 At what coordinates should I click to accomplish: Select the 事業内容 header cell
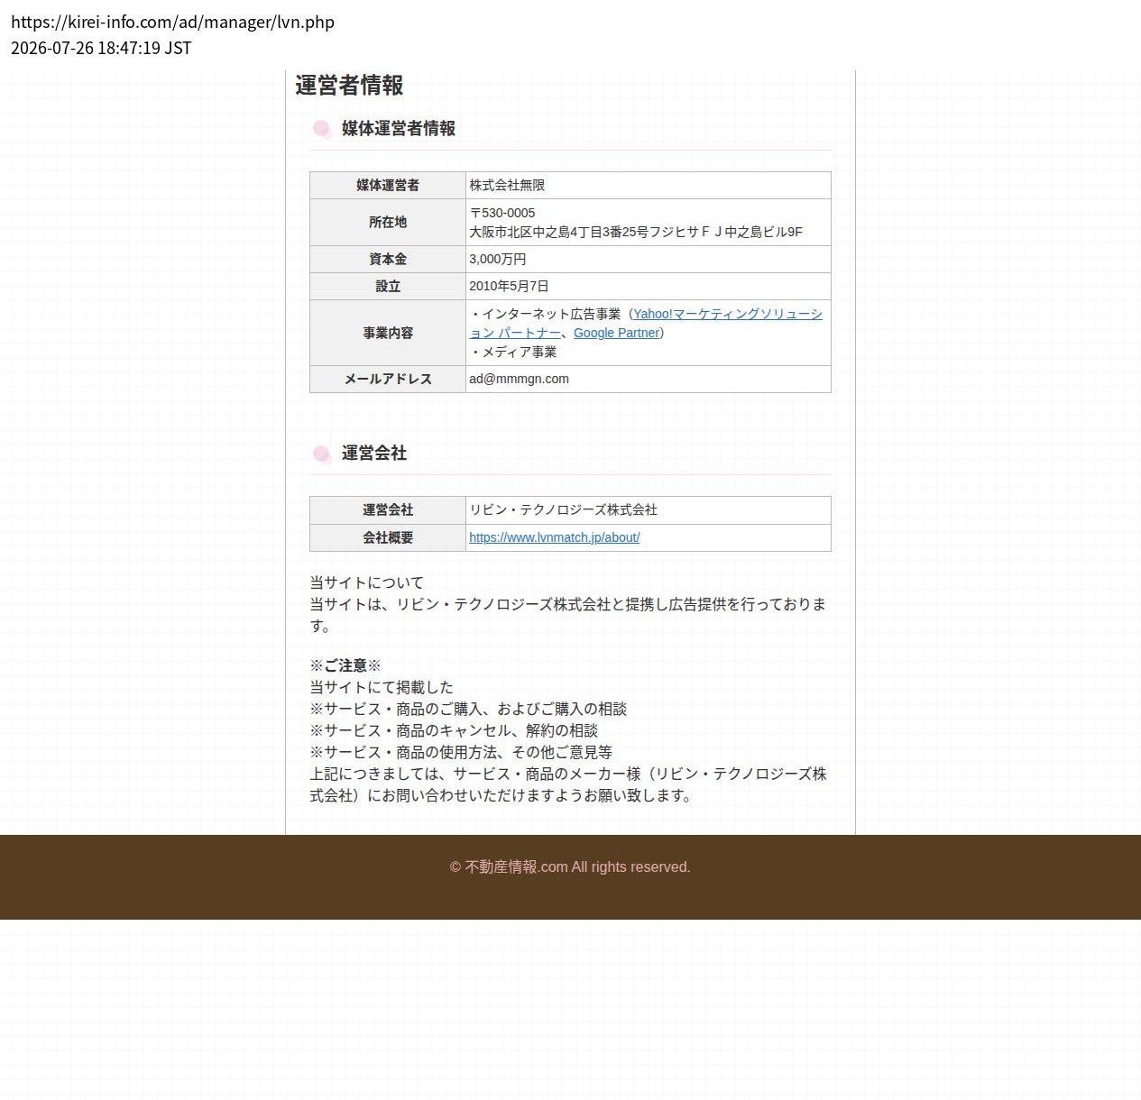(388, 333)
